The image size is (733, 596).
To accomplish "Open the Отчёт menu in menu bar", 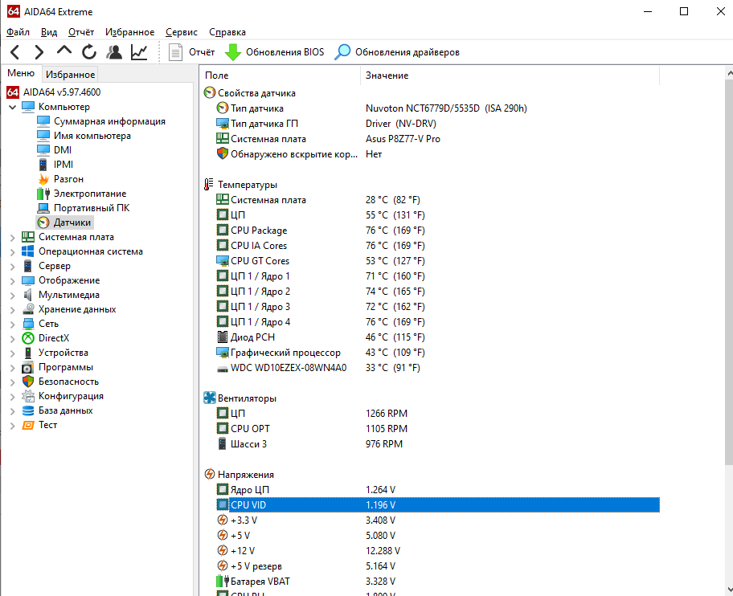I will click(81, 32).
